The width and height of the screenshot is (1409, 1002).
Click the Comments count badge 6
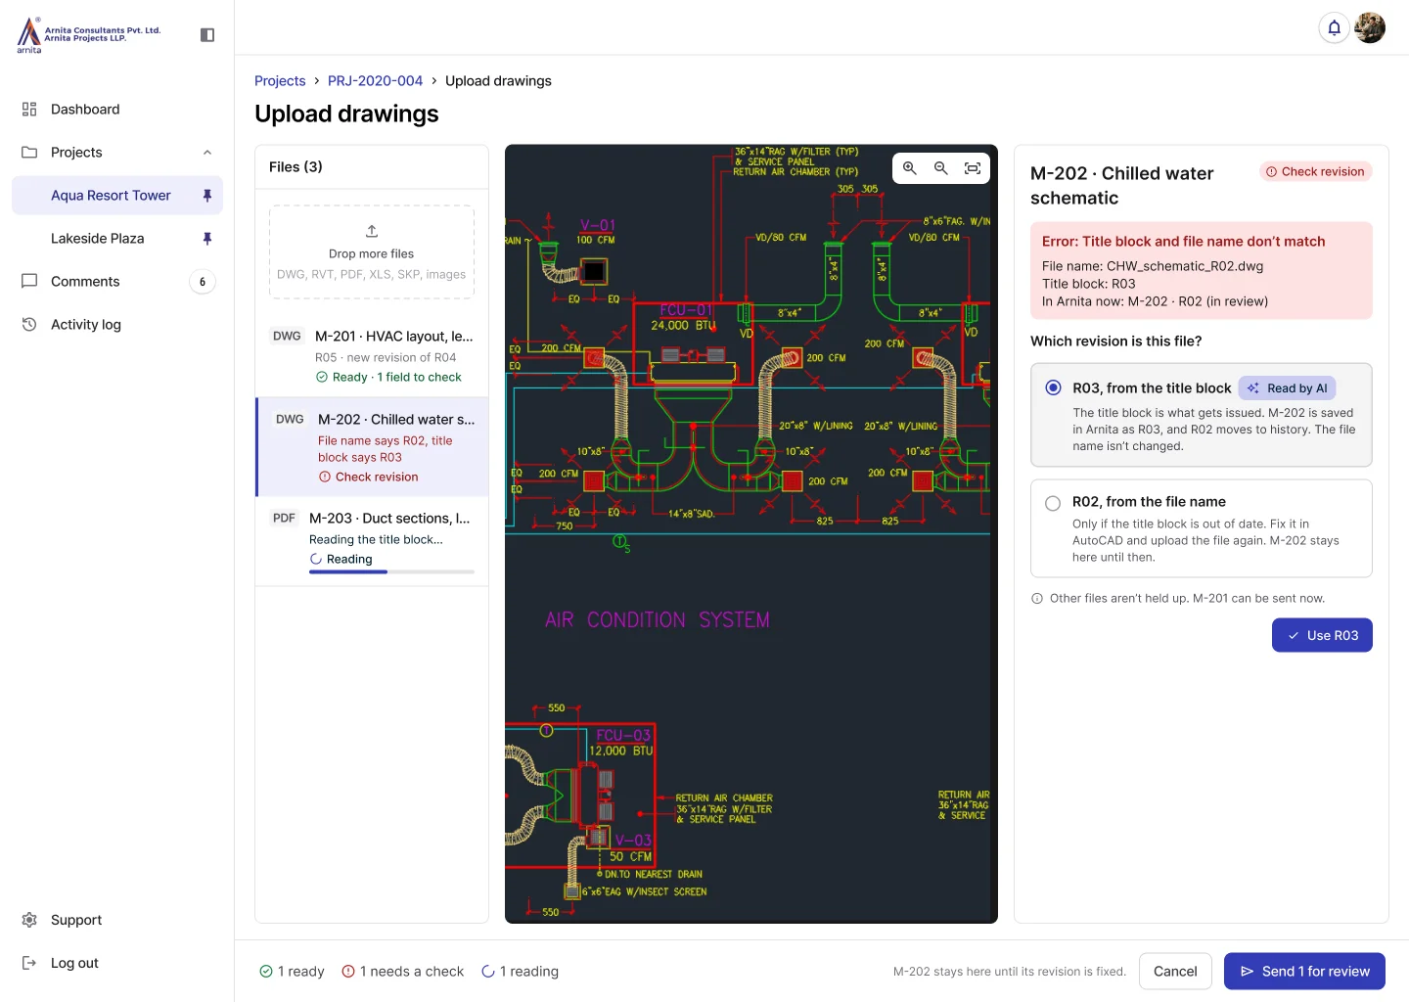[x=203, y=282]
